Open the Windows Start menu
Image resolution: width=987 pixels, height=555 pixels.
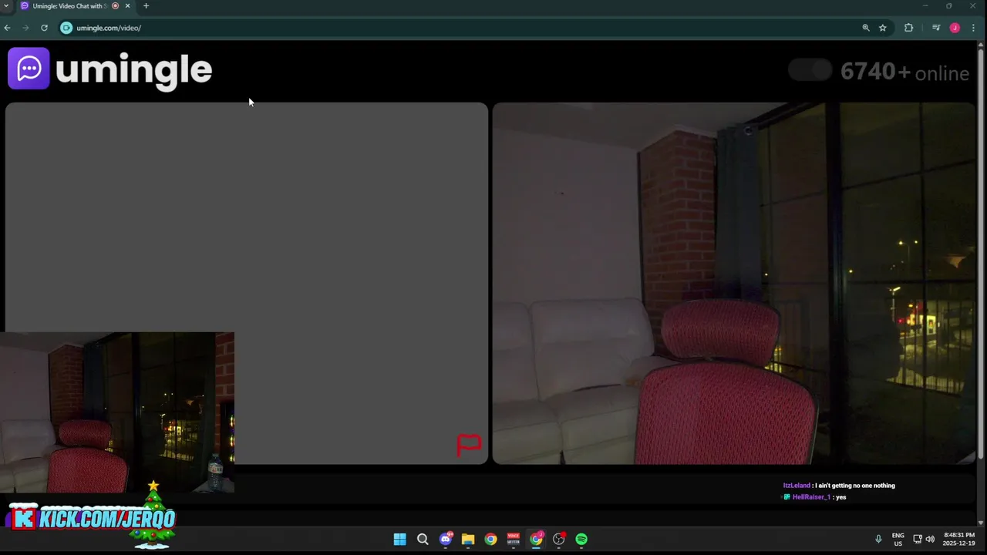tap(399, 540)
